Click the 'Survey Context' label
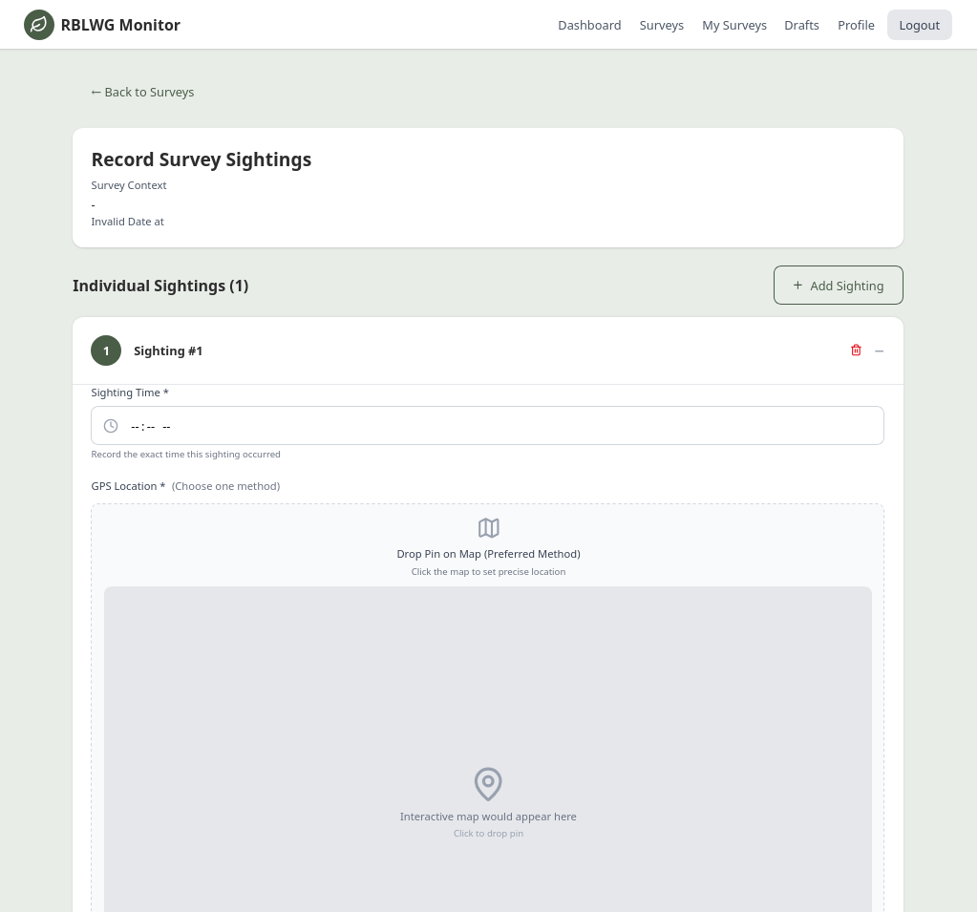978x913 pixels. pyautogui.click(x=129, y=185)
